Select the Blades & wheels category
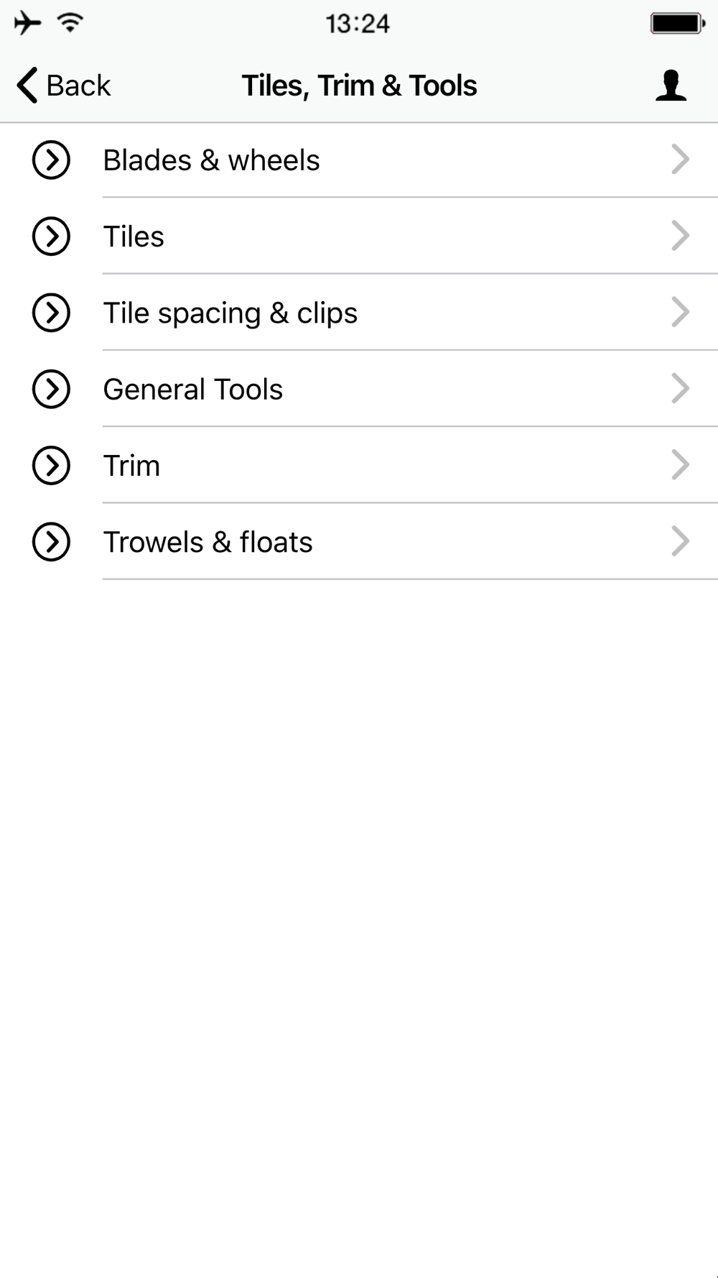Image resolution: width=718 pixels, height=1278 pixels. pos(359,160)
